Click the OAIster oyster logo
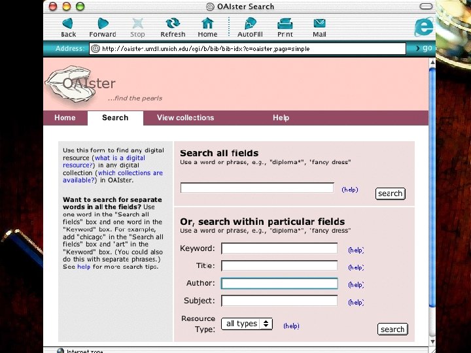Screen dimensions: 471x353 point(80,84)
